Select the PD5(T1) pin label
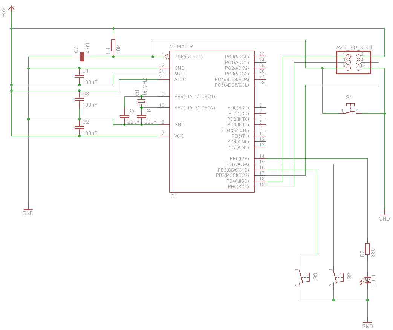The height and width of the screenshot is (330, 393). tap(240, 136)
